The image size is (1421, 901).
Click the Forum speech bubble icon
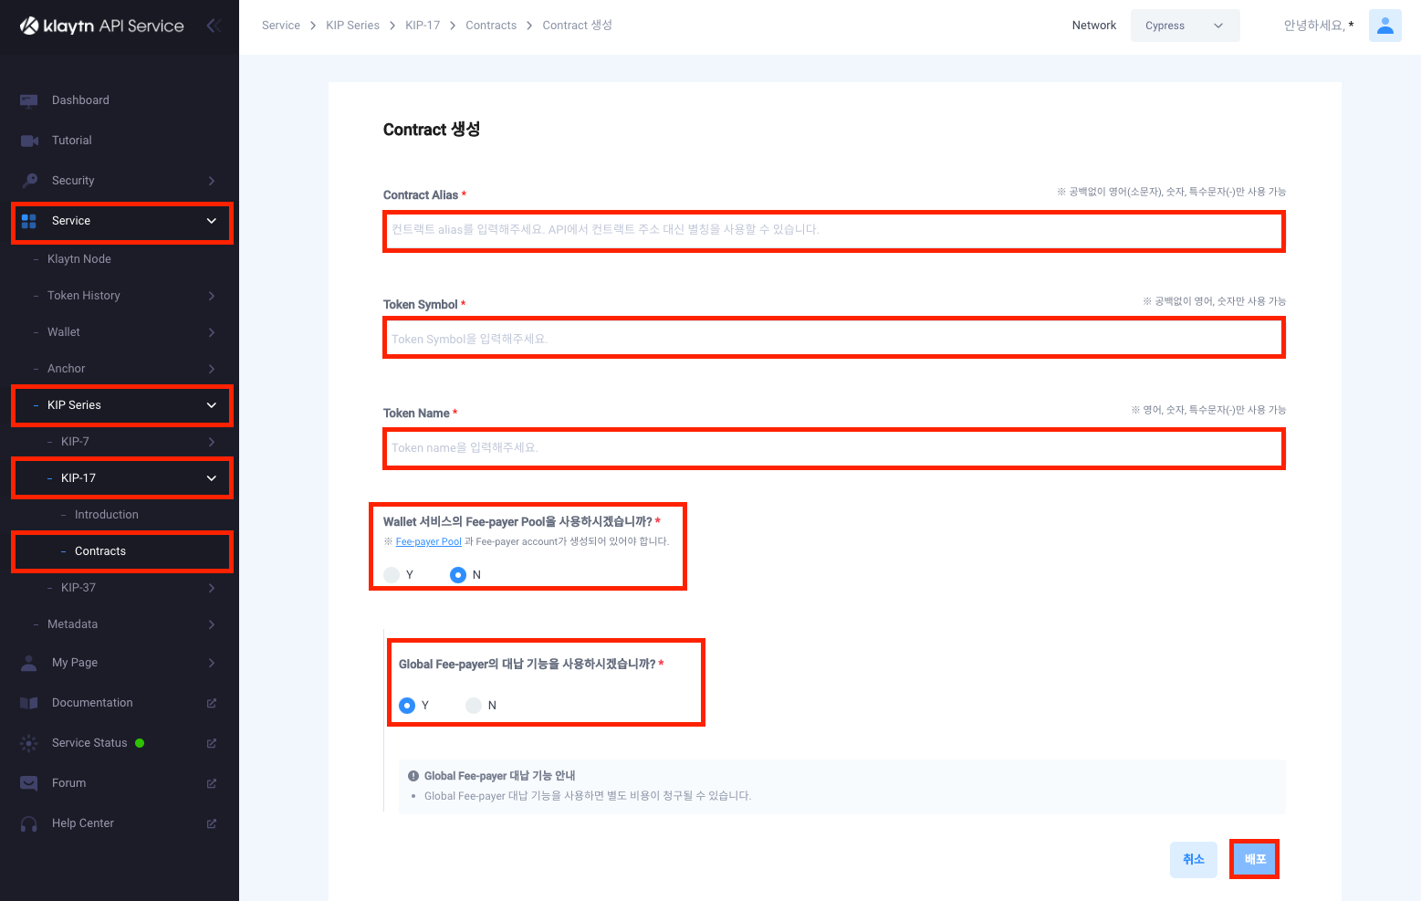click(29, 783)
